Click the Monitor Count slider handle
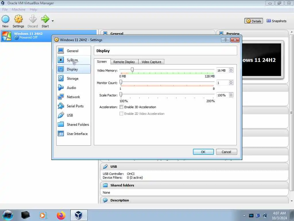Screen dimensions: 294x221 pos(121,82)
